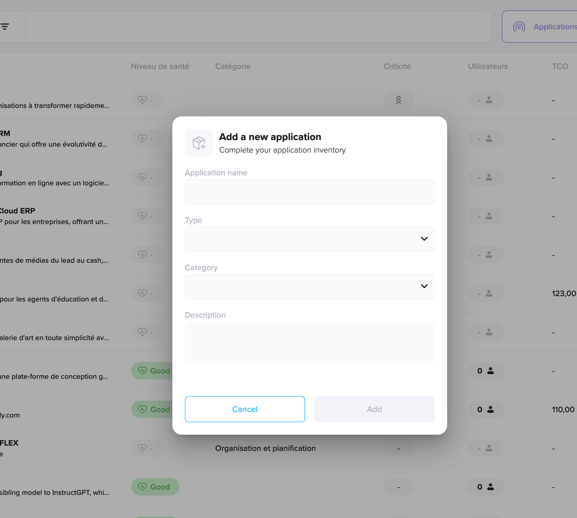577x518 pixels.
Task: Click the user icon next to the 0 count
Action: pos(490,371)
